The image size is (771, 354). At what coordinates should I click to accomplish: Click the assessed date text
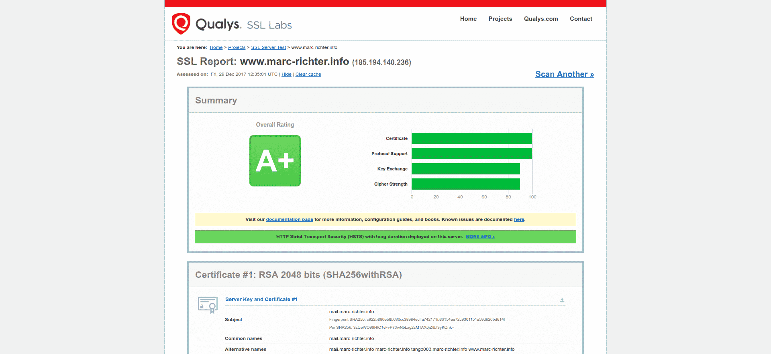pos(244,74)
